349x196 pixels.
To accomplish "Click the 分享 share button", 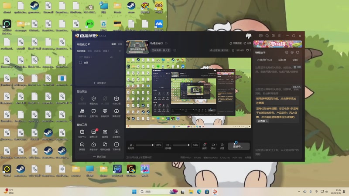I will click(247, 43).
